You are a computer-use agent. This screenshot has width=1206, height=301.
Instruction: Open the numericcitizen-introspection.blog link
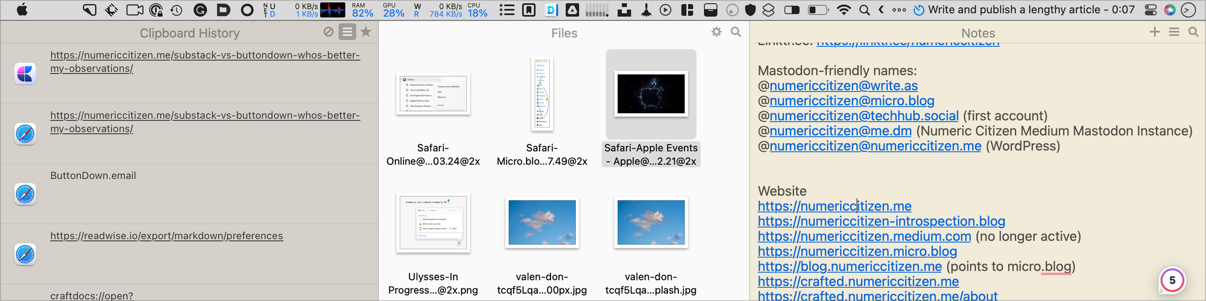(x=882, y=222)
